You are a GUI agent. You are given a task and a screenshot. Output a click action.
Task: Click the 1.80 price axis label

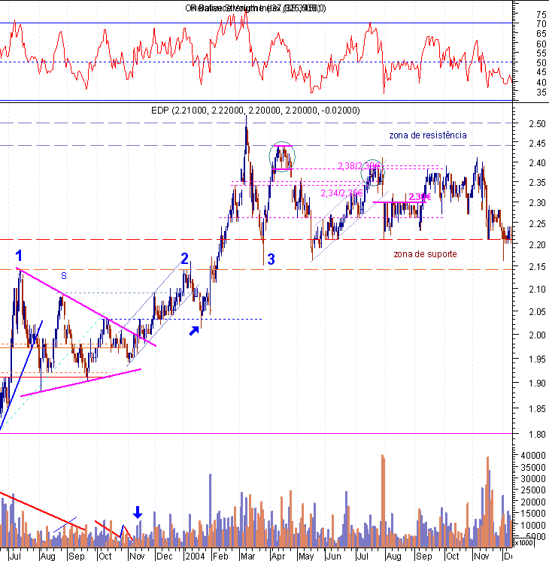[537, 435]
